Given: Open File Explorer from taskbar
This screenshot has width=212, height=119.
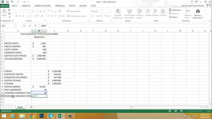Looking at the screenshot, I should click(x=22, y=116).
